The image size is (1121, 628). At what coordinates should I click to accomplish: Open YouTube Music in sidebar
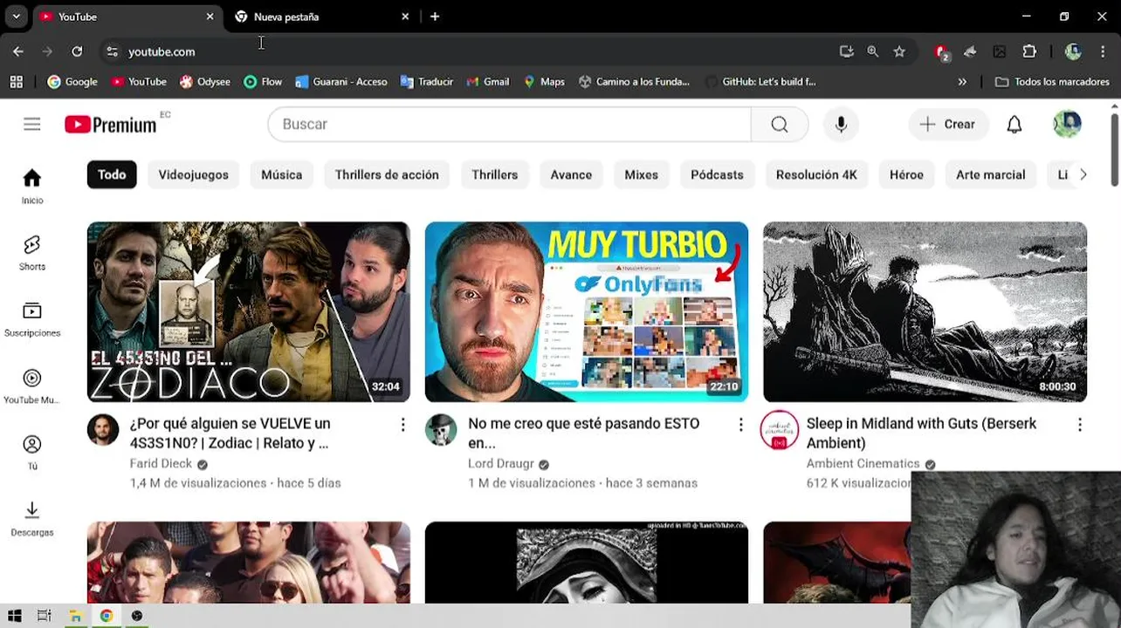click(32, 386)
